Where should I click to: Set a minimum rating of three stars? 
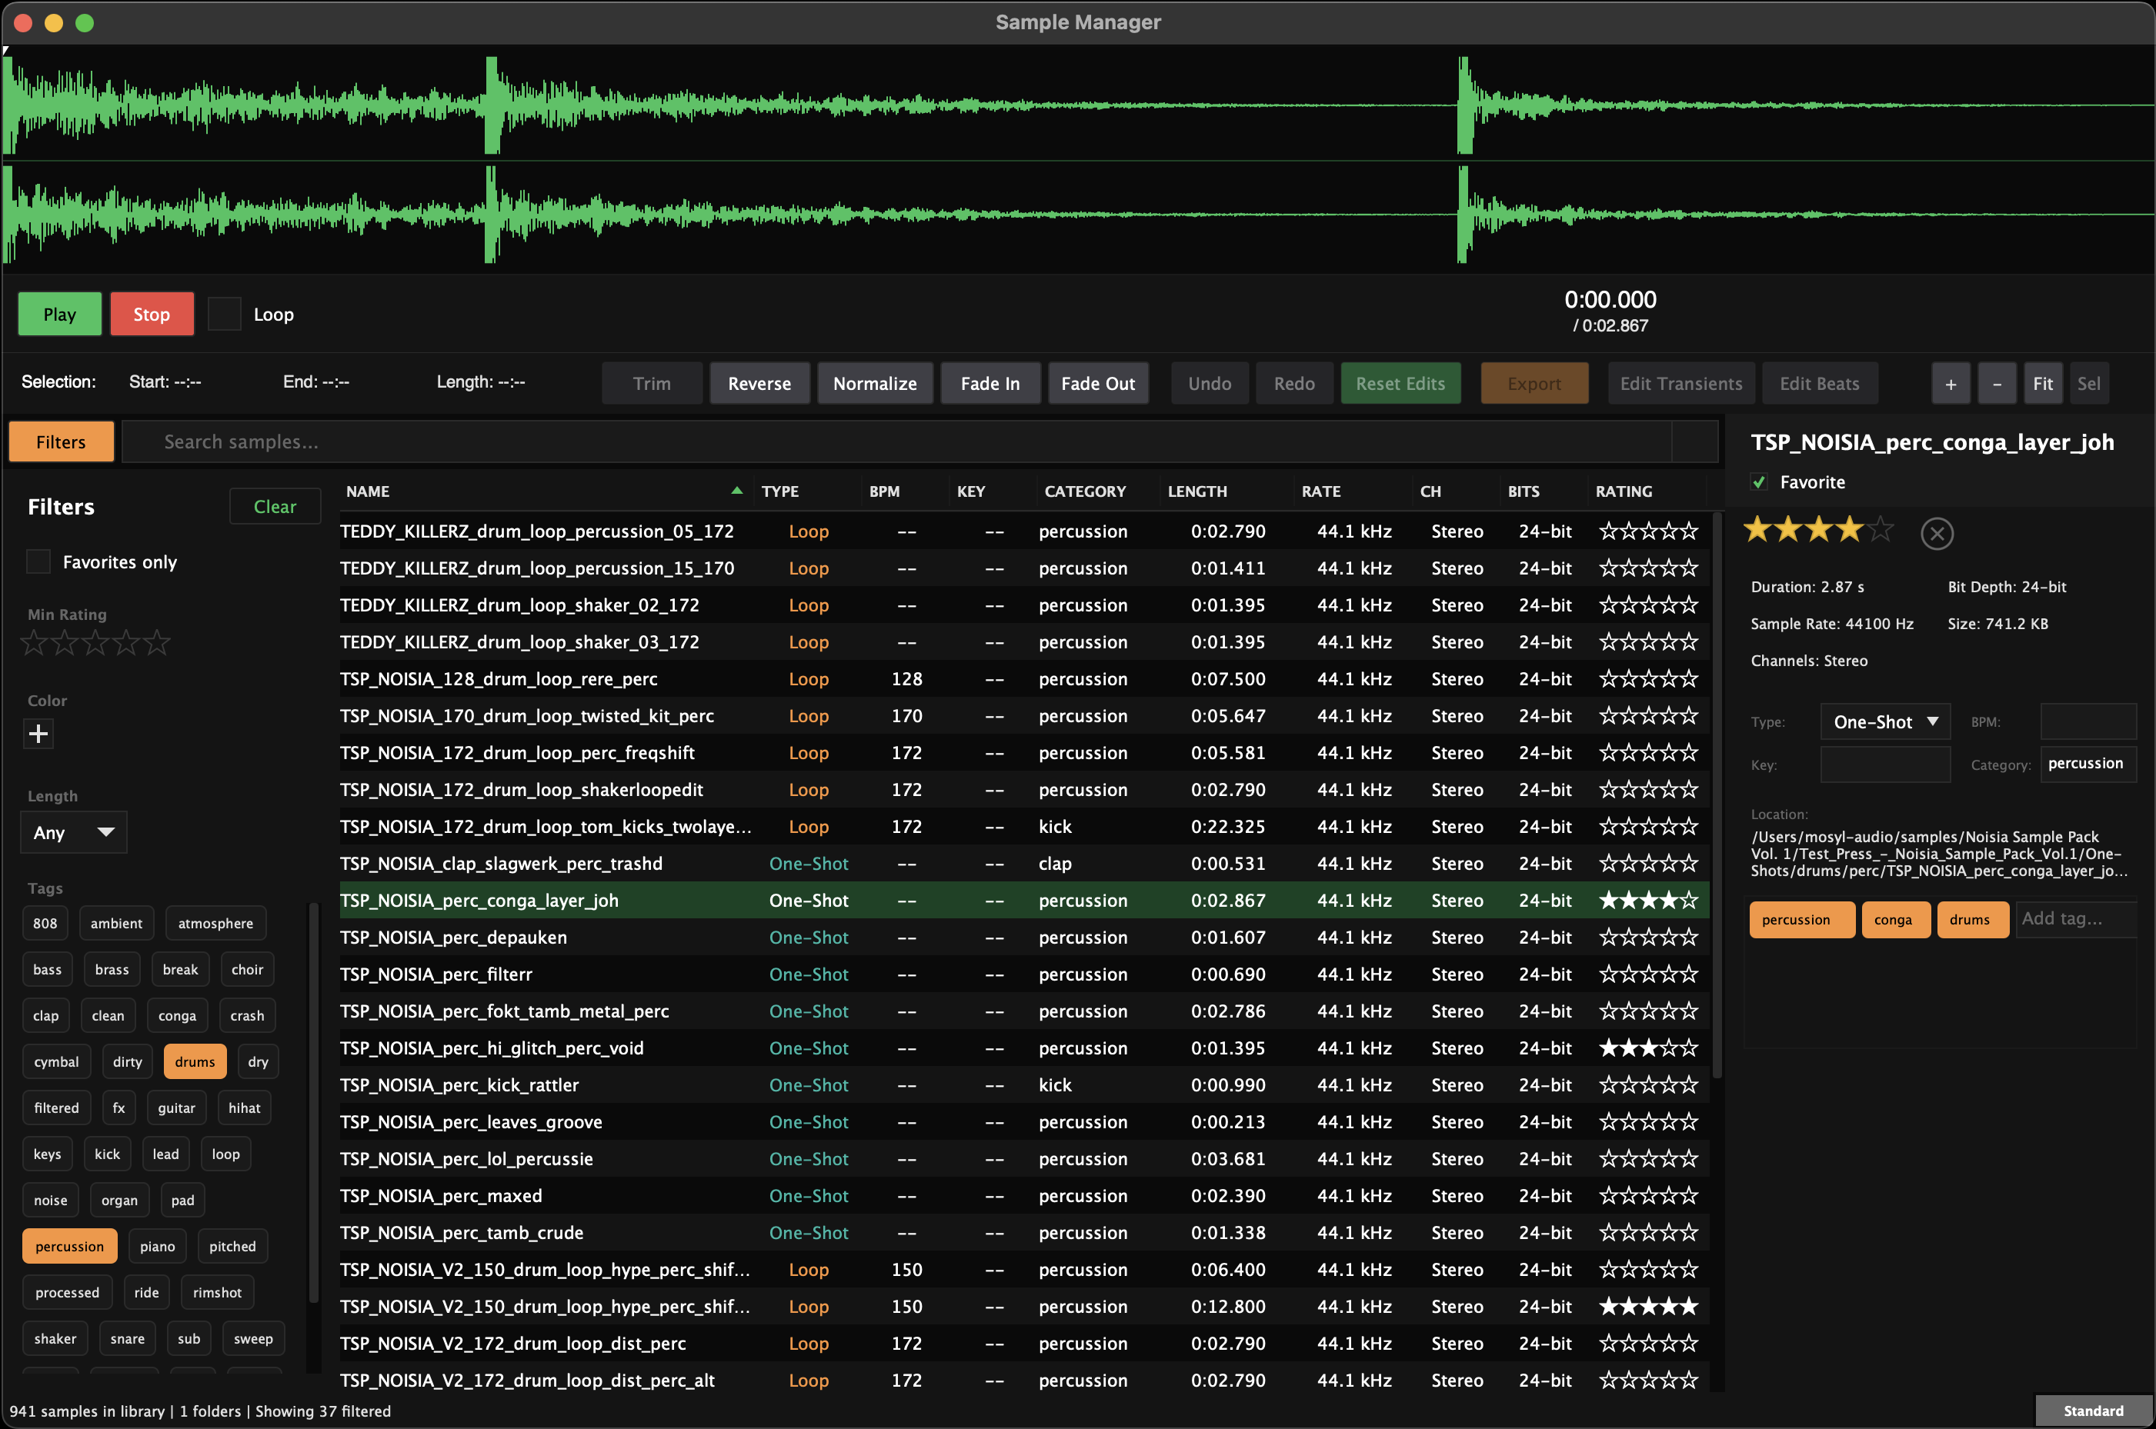tap(95, 642)
